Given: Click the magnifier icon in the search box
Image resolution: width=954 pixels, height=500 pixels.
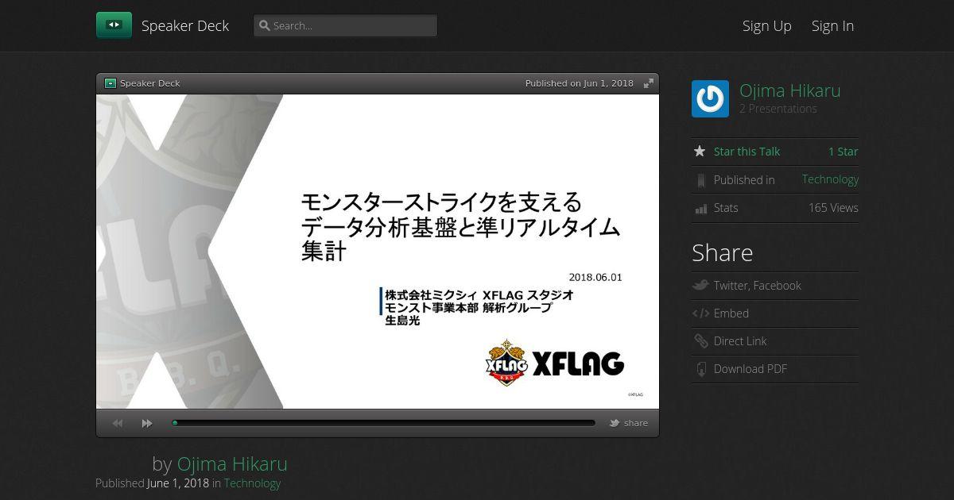Looking at the screenshot, I should pos(265,25).
